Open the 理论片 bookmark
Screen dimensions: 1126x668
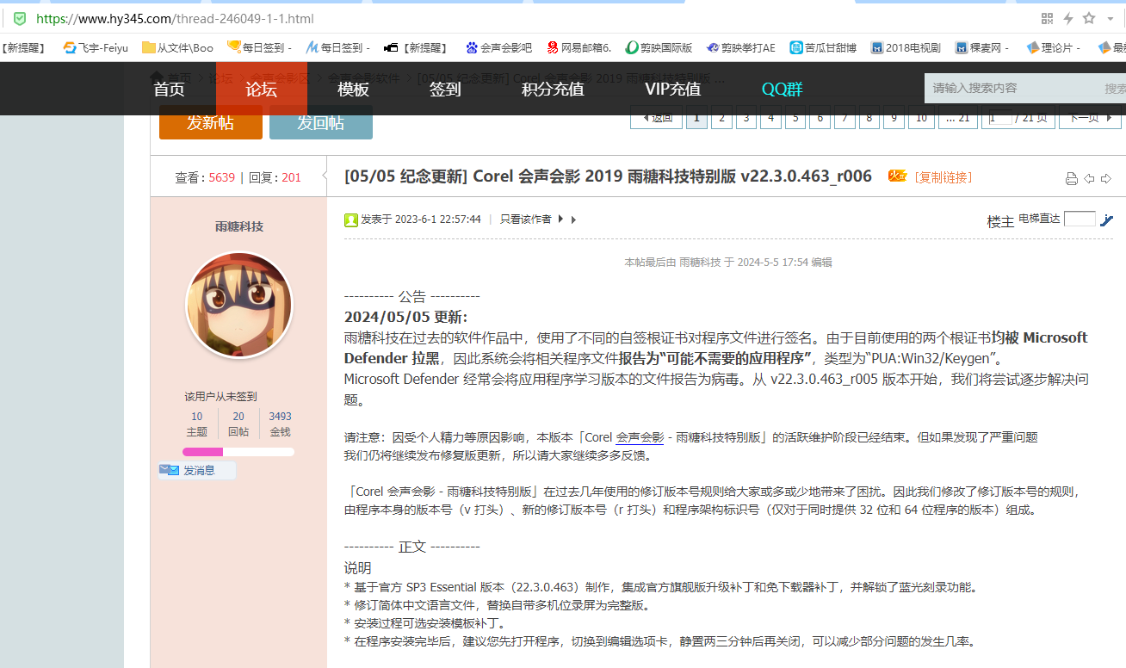pos(1054,47)
